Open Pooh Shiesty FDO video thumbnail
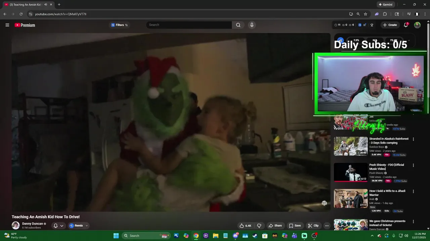The width and height of the screenshot is (430, 241). coord(351,172)
